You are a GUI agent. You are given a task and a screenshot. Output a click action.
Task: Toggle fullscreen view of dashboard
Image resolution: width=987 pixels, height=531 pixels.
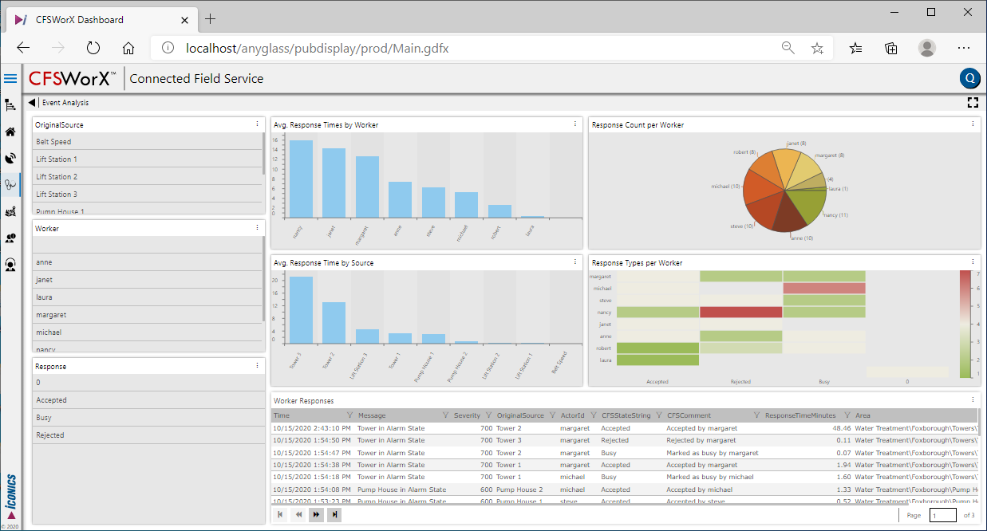point(972,103)
